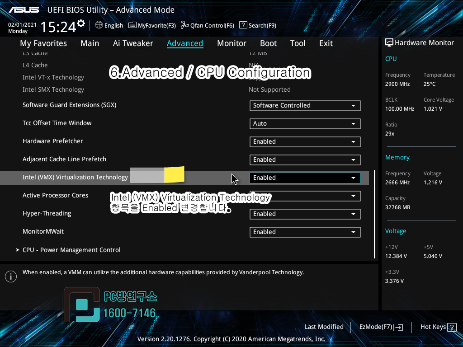Click the EzMode exit arrow icon
The height and width of the screenshot is (347, 463).
tap(398, 327)
